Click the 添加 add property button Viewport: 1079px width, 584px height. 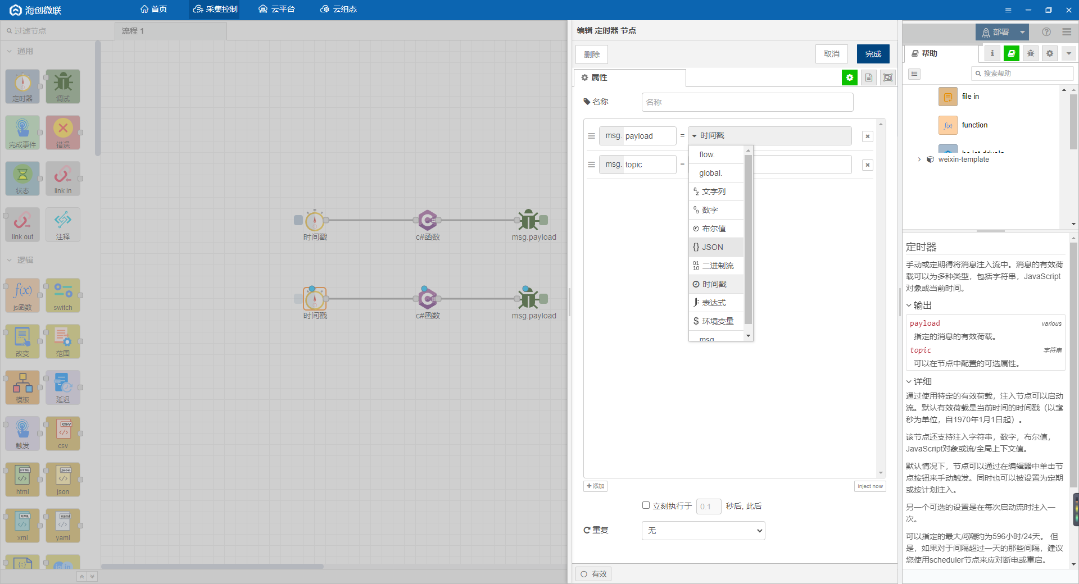[x=596, y=486]
